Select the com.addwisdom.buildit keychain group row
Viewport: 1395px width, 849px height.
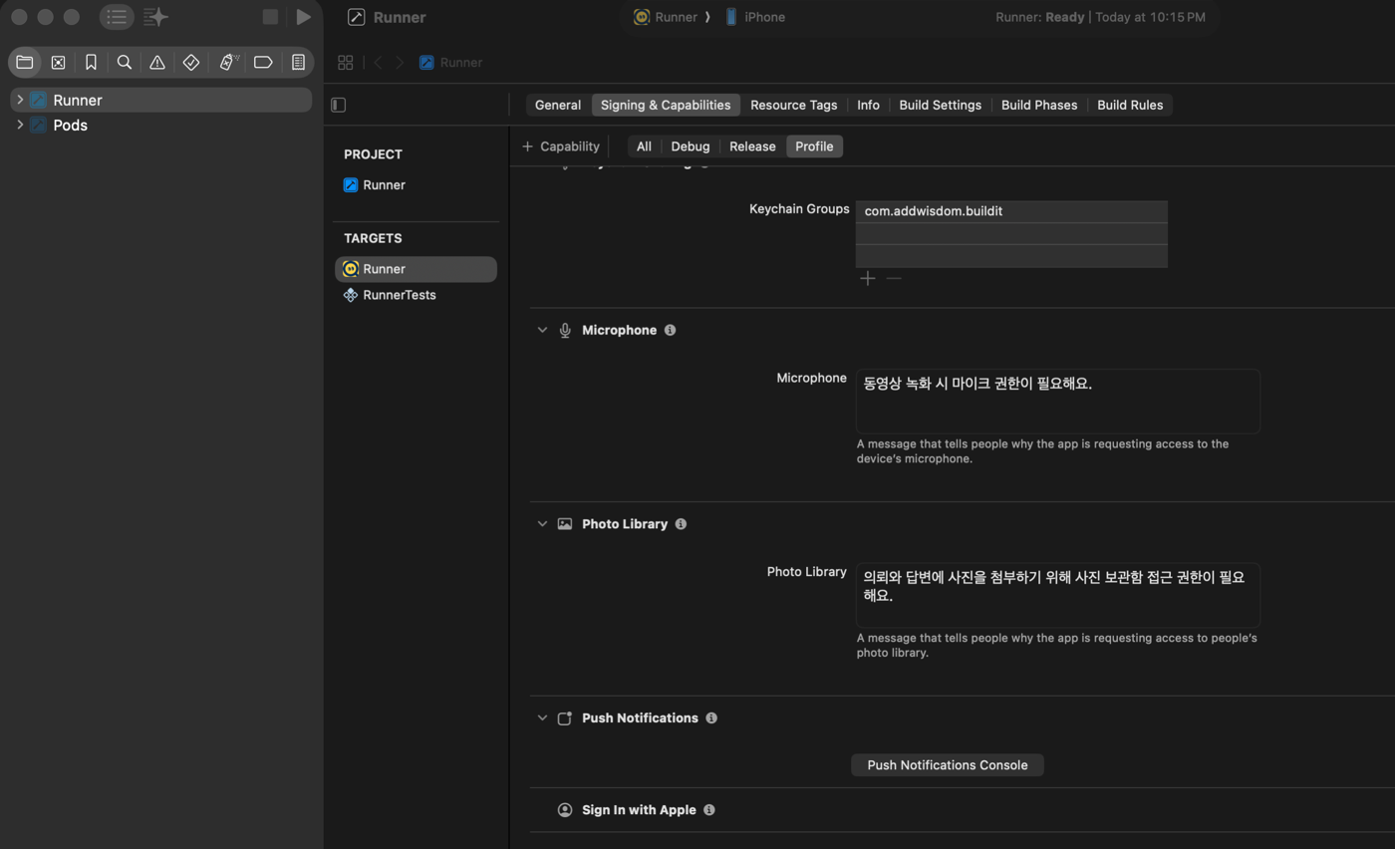click(x=1011, y=211)
